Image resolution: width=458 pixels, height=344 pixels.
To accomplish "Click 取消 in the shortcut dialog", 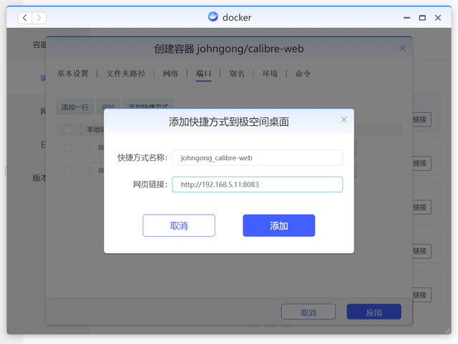I will (179, 225).
